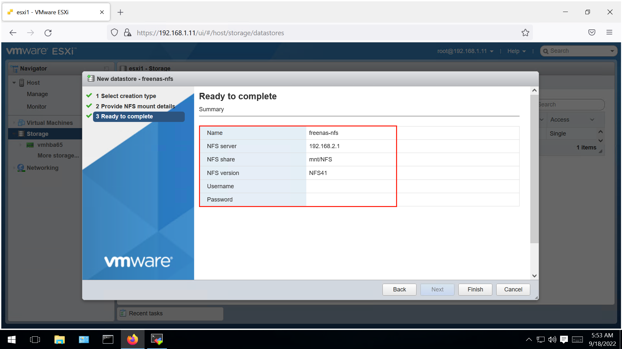Expand the Host node in the Navigator tree

[x=14, y=82]
